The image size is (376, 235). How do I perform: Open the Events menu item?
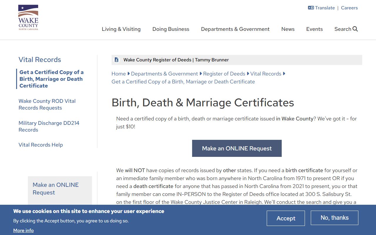315,29
